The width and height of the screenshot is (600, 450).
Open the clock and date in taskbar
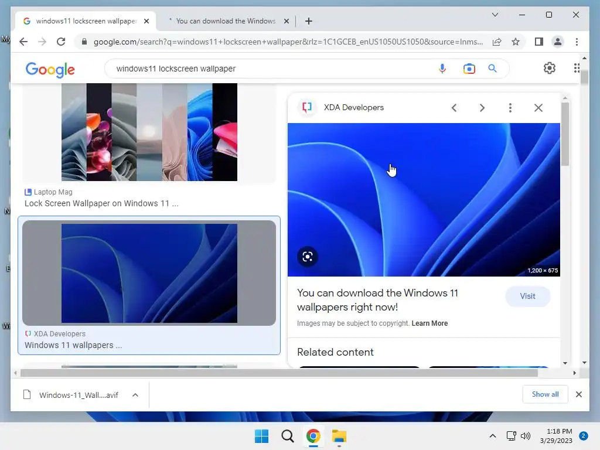pyautogui.click(x=556, y=436)
